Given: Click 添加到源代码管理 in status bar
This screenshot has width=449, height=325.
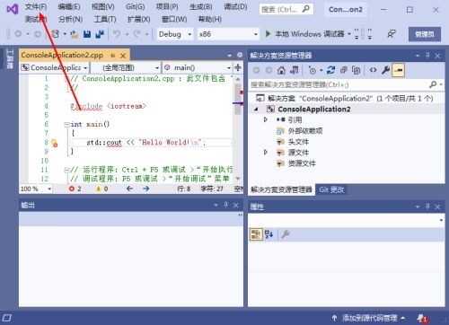Looking at the screenshot, I should (370, 318).
